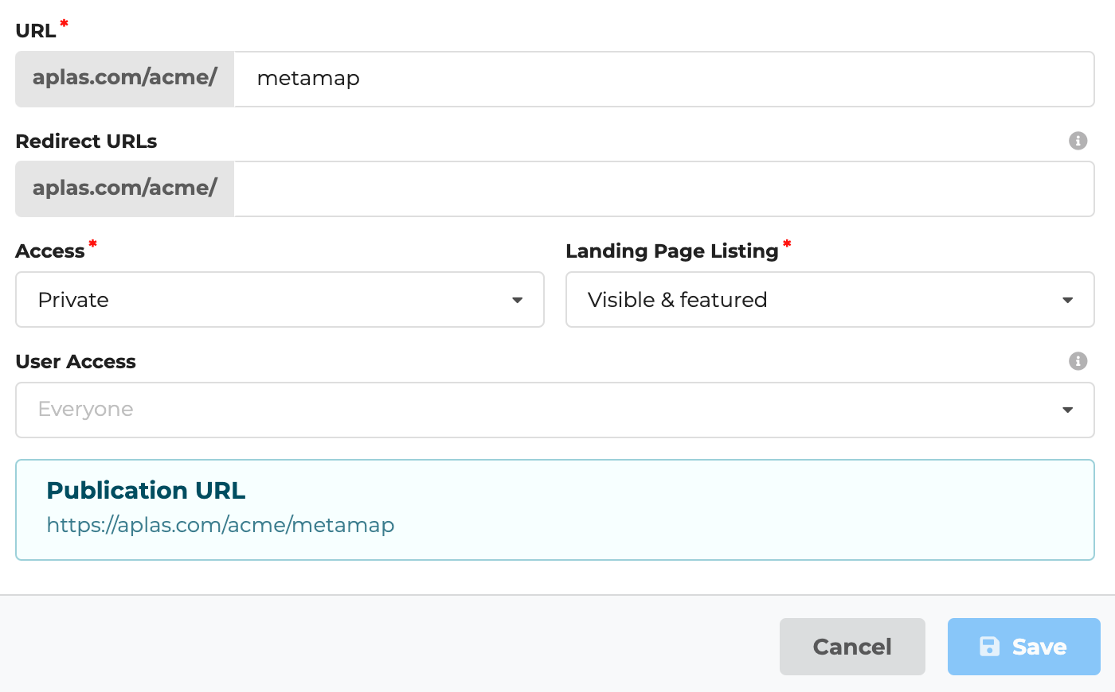Open the Access dropdown showing Private
The height and width of the screenshot is (692, 1115).
point(280,300)
